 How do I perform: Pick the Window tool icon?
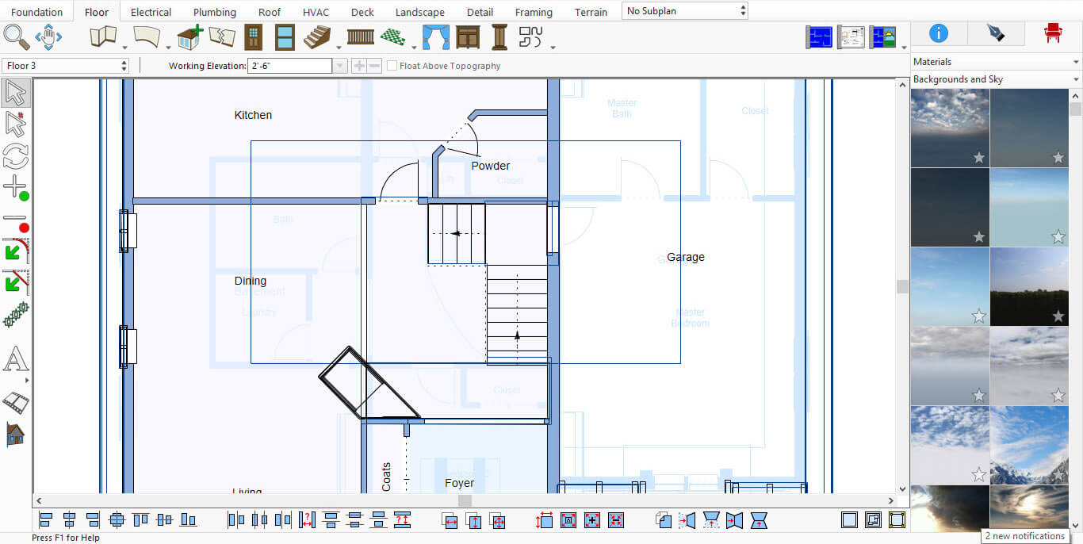285,37
